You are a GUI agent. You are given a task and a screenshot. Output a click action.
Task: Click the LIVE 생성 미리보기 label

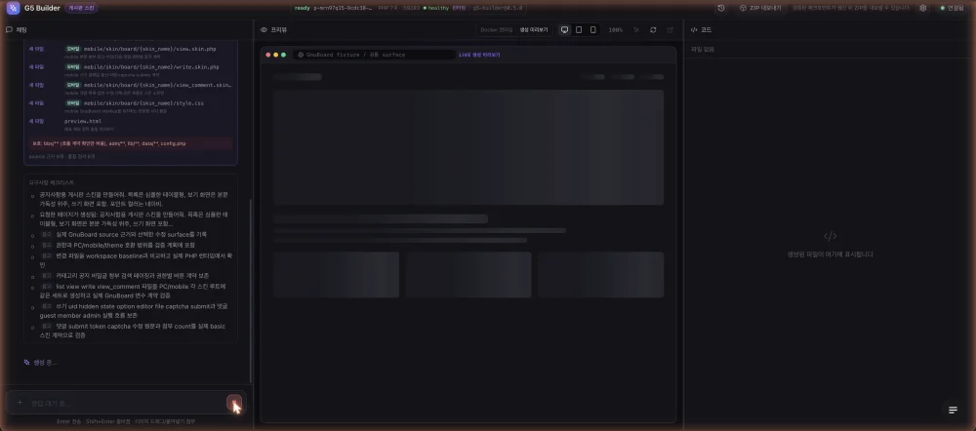[479, 55]
